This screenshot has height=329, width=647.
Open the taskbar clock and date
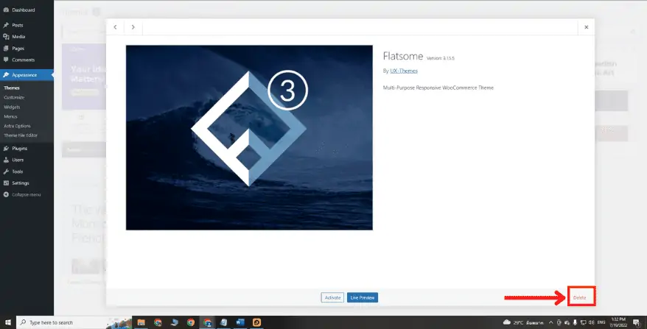[618, 322]
